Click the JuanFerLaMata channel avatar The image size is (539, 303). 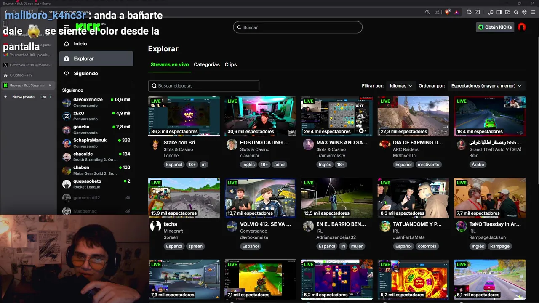coord(385,226)
